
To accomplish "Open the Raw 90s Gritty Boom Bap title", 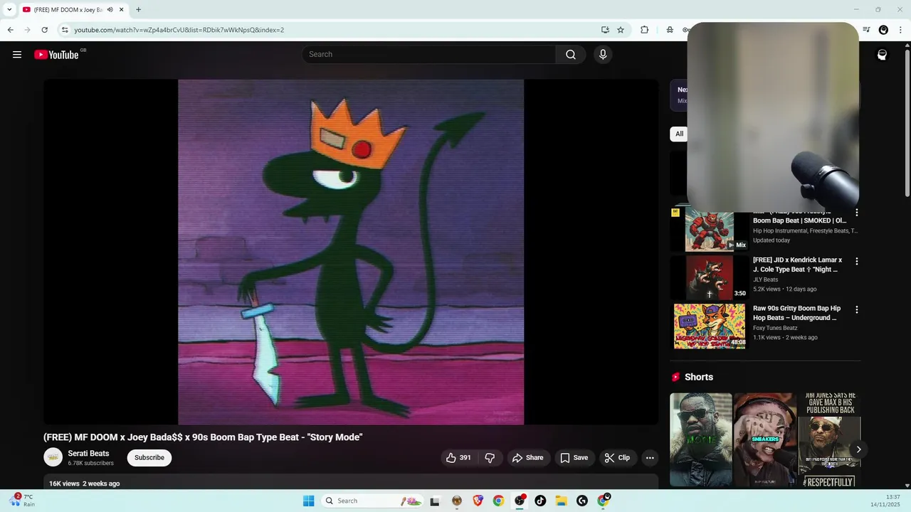I will (x=796, y=313).
